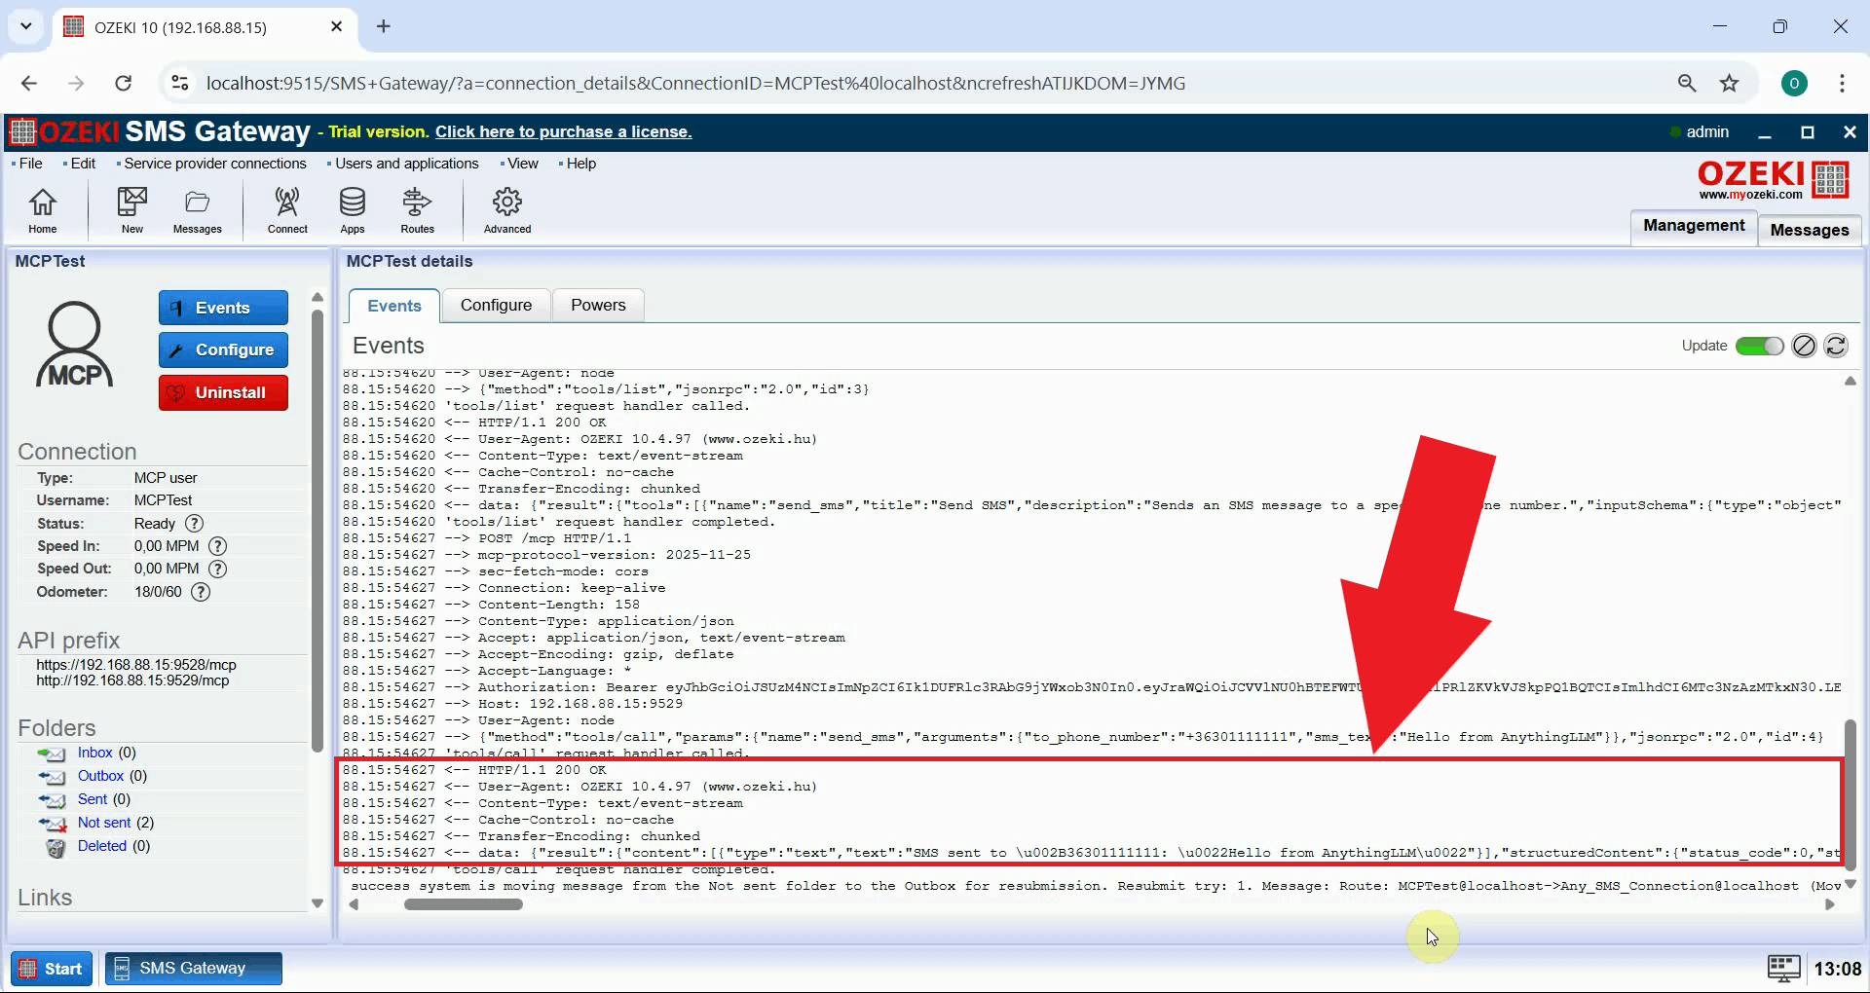Switch to the Powers tab
Screen dimensions: 1870x993
[x=598, y=305]
